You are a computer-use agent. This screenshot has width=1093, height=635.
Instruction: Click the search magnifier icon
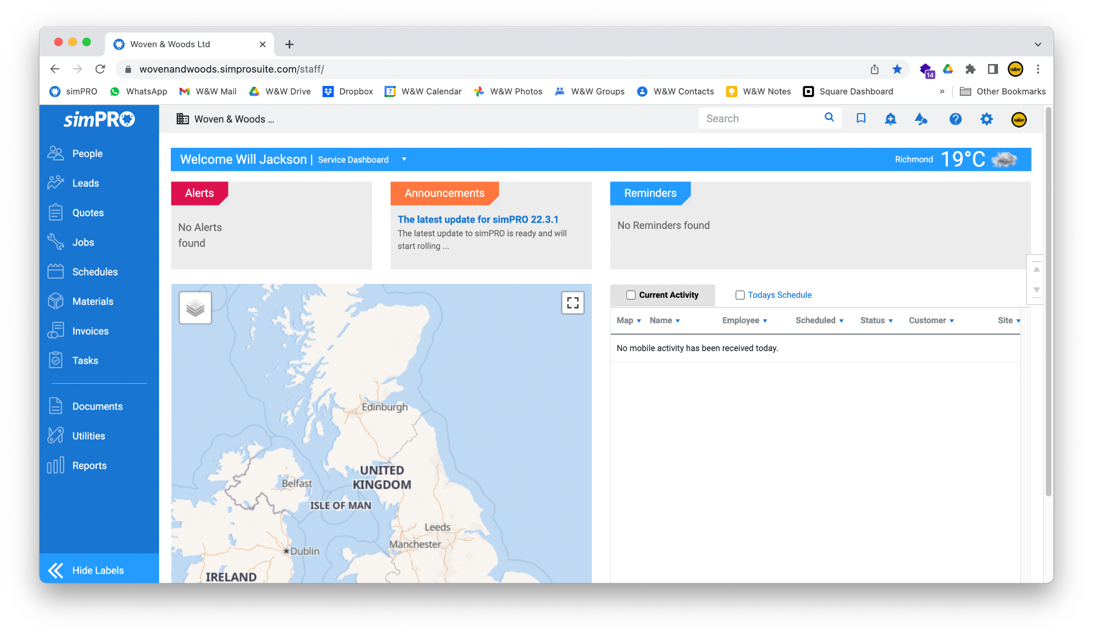[x=829, y=117]
